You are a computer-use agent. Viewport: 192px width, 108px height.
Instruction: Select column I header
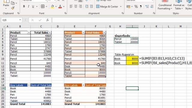click(x=132, y=26)
